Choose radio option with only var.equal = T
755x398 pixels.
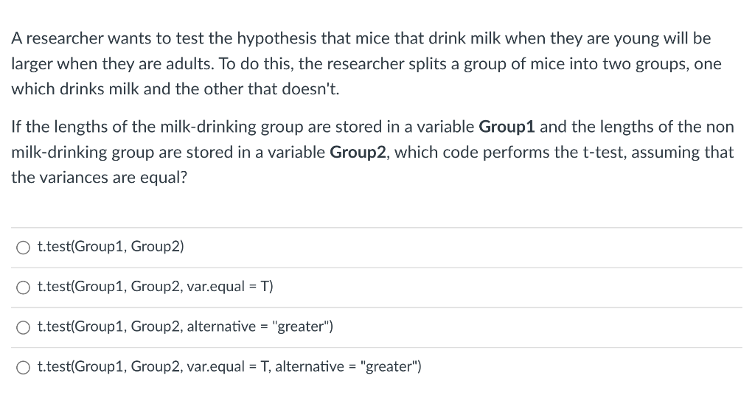(23, 287)
